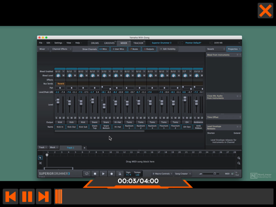Click the Kick In level fader

pos(57,101)
